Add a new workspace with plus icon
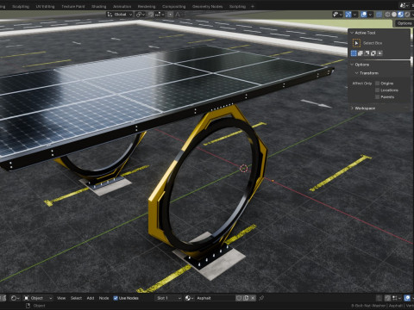414x310 pixels. coord(253,6)
